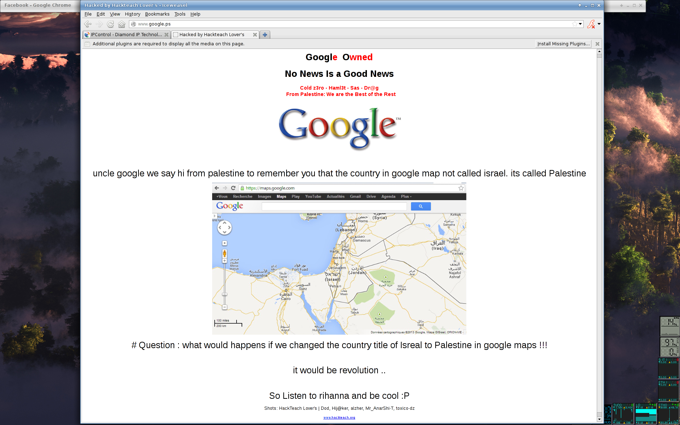Click the Shots: HackTeach Lover's credits line
680x425 pixels.
click(x=339, y=408)
